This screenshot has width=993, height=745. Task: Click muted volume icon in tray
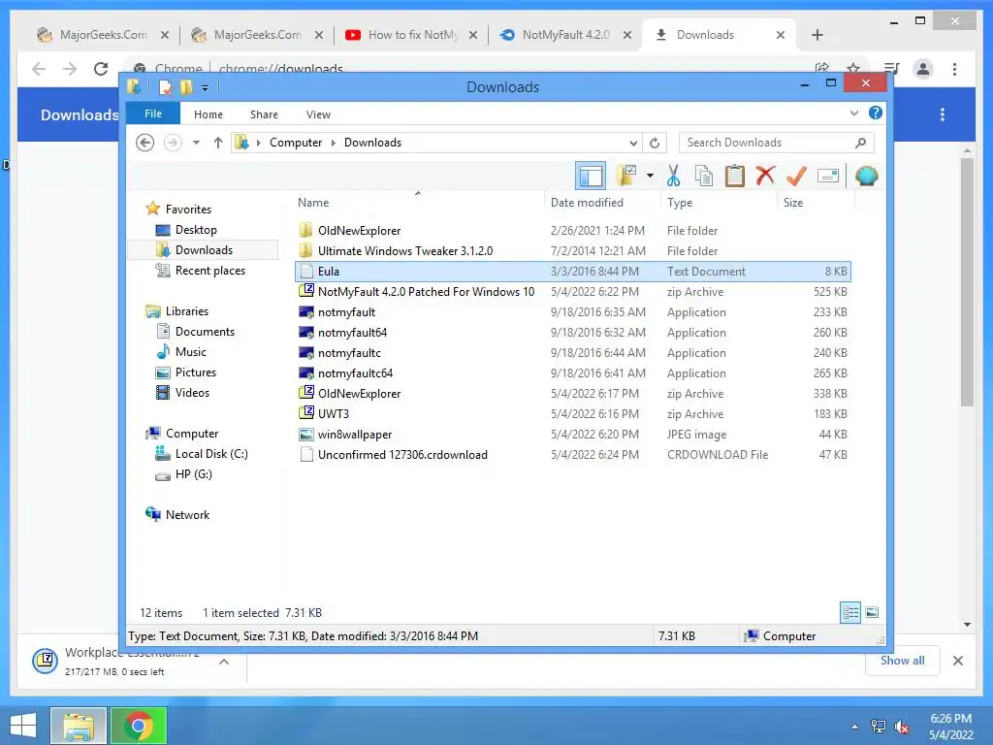pyautogui.click(x=901, y=727)
